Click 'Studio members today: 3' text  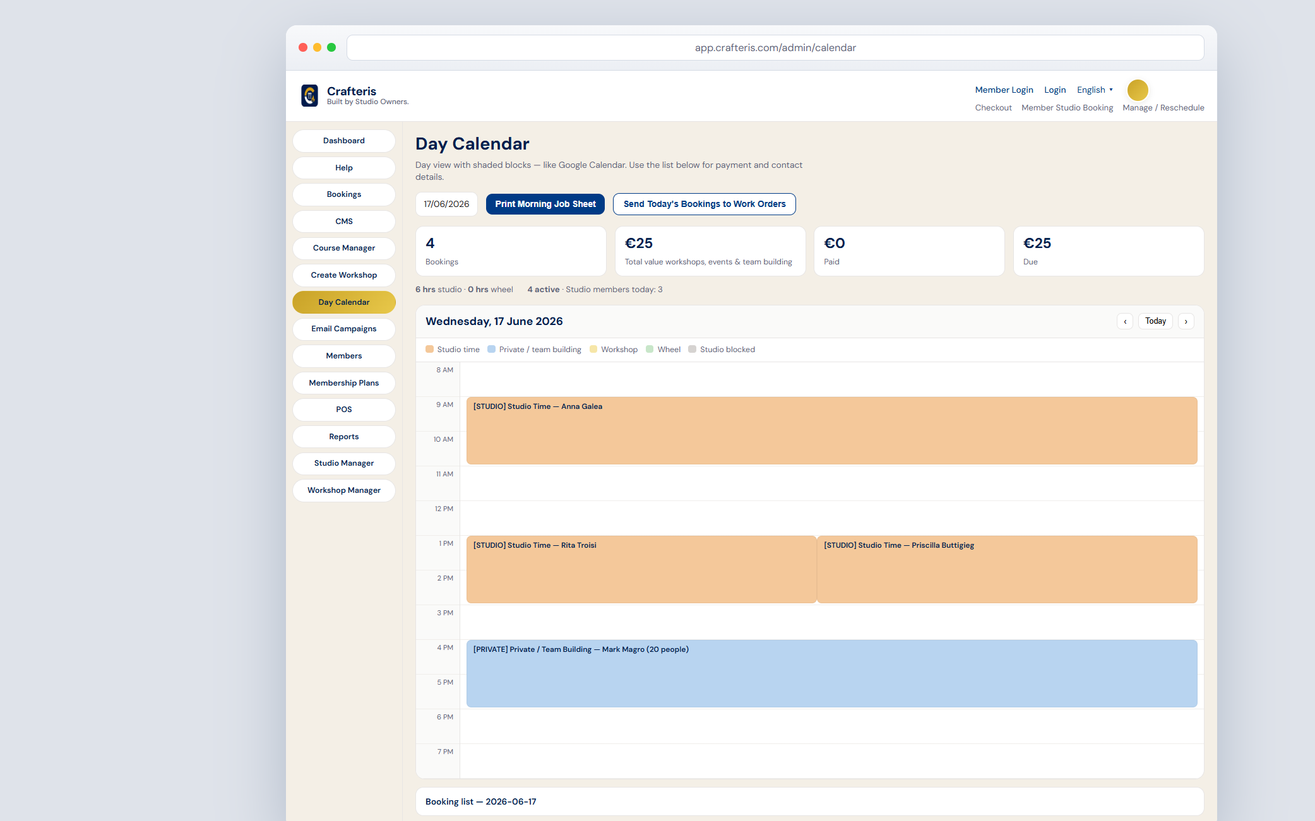(614, 290)
